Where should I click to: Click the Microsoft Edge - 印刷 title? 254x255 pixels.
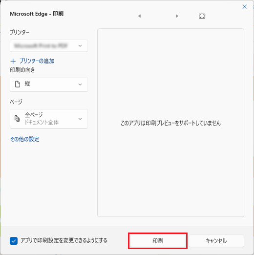[37, 14]
